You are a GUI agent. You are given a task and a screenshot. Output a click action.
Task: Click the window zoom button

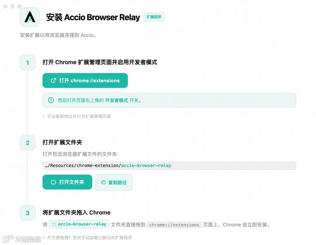19,6
